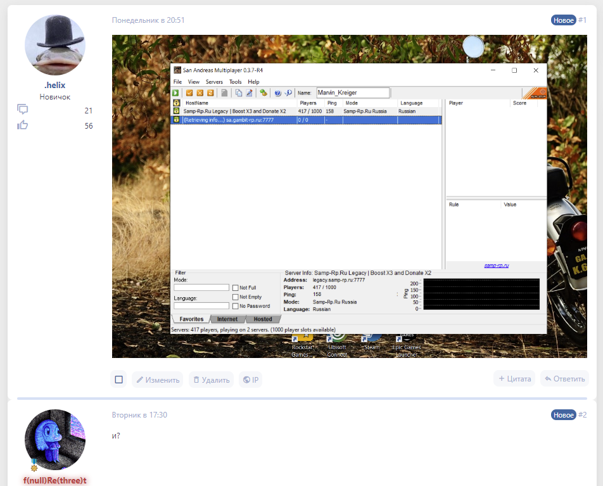Click the message bubble icon under .helix
The image size is (603, 486).
(23, 110)
